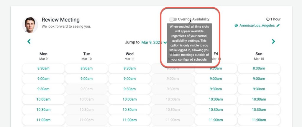
Task: Book Monday 8:30am time slot
Action: [43, 68]
